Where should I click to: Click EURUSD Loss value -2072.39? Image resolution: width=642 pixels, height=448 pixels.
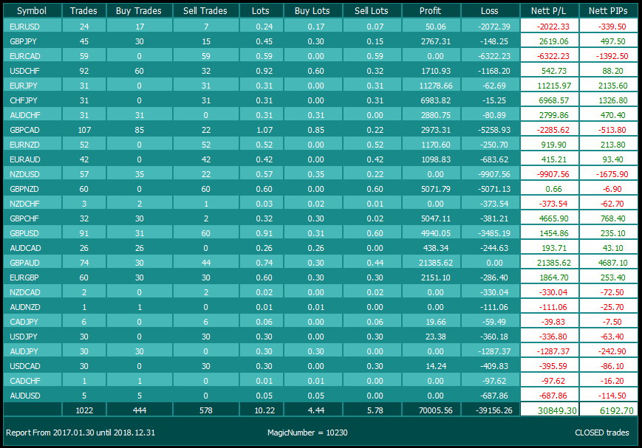point(494,27)
